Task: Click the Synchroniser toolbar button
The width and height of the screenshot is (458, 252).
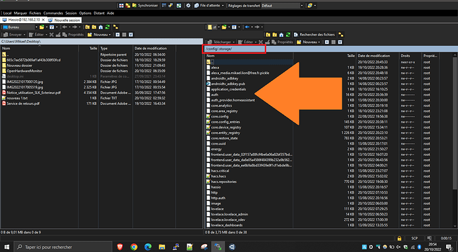Action: 145,5
